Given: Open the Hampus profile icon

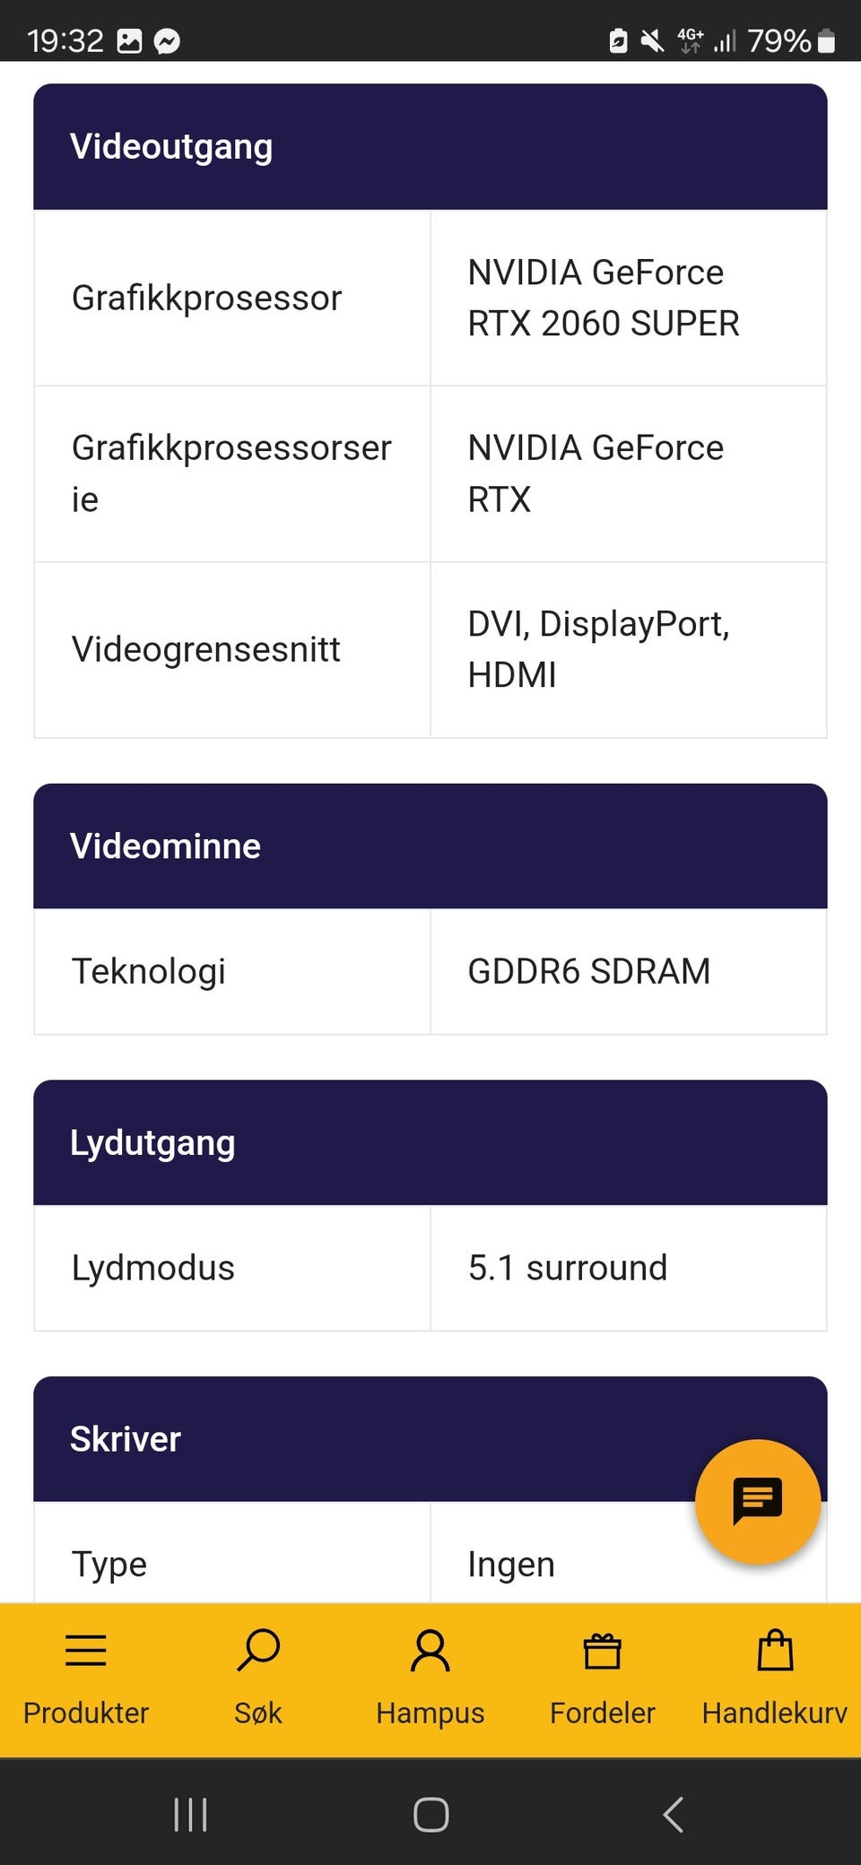Looking at the screenshot, I should 430,1650.
